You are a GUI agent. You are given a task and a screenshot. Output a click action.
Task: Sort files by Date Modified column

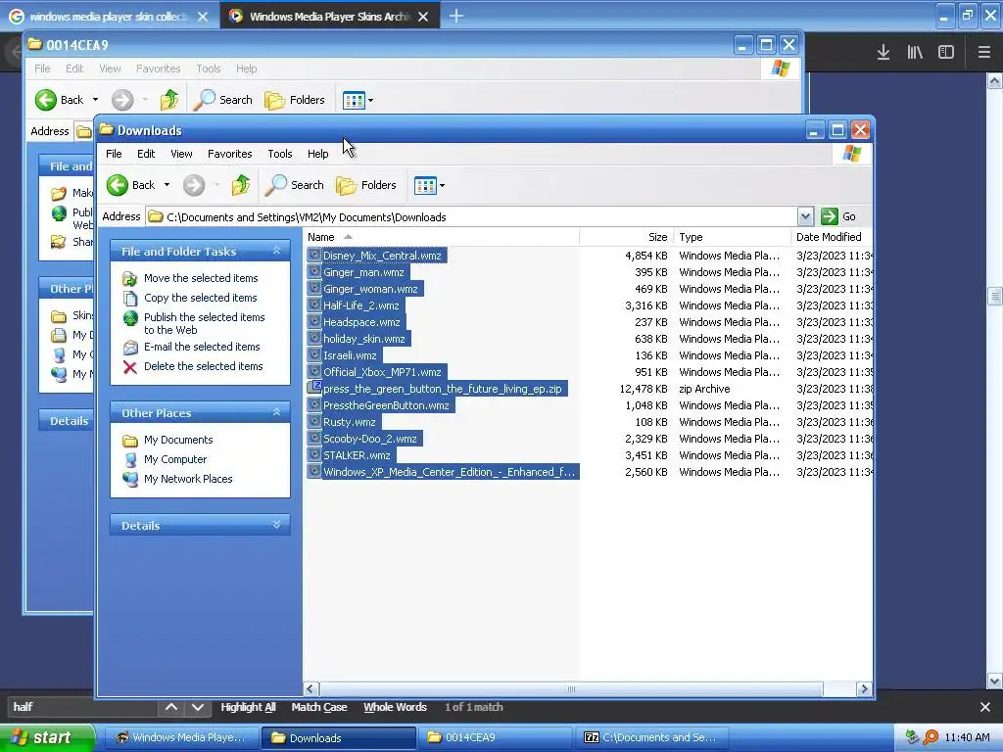coord(832,237)
